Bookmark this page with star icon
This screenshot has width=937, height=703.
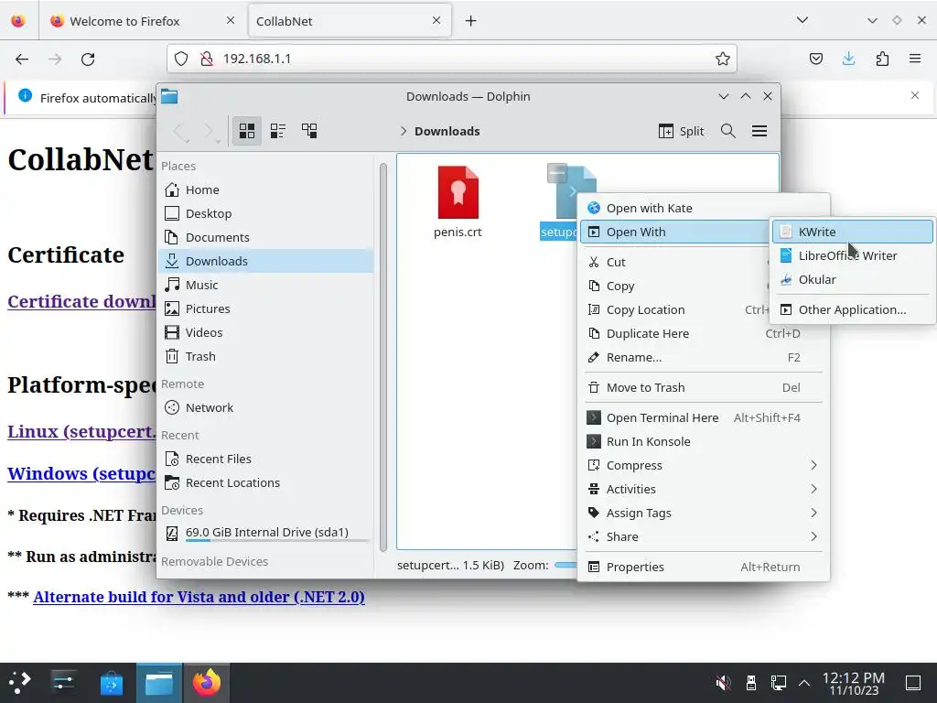[723, 59]
